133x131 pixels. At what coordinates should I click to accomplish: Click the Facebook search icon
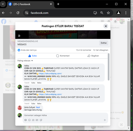click(10, 21)
